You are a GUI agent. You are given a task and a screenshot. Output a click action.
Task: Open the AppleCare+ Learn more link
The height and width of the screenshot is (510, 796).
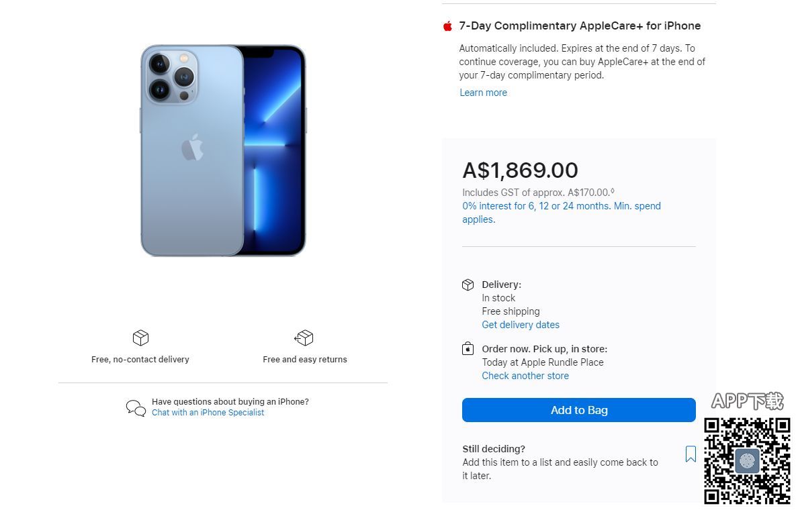click(x=483, y=93)
